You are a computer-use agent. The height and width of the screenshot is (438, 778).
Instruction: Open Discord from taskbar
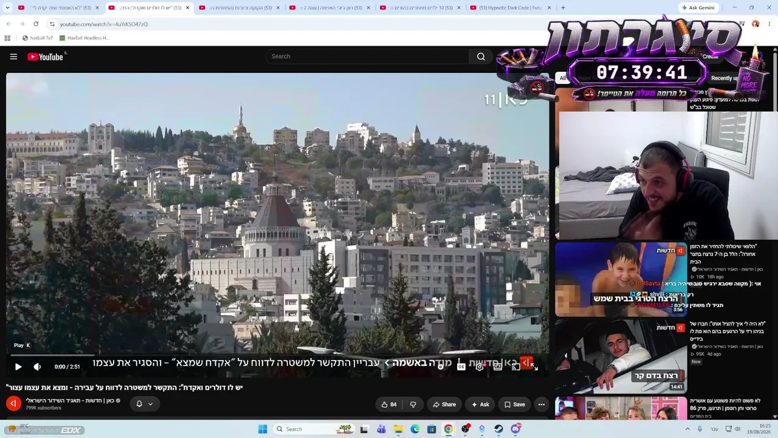(x=515, y=429)
